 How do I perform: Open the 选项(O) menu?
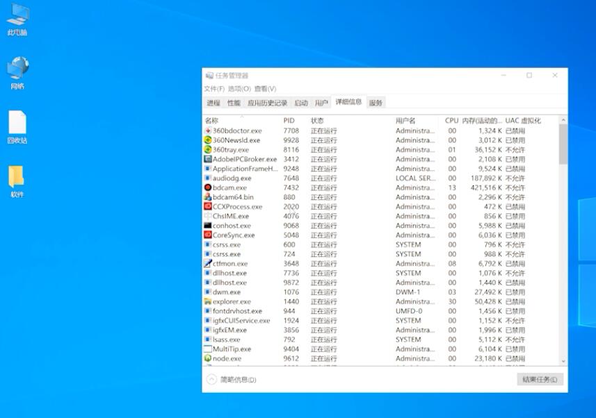pos(239,89)
